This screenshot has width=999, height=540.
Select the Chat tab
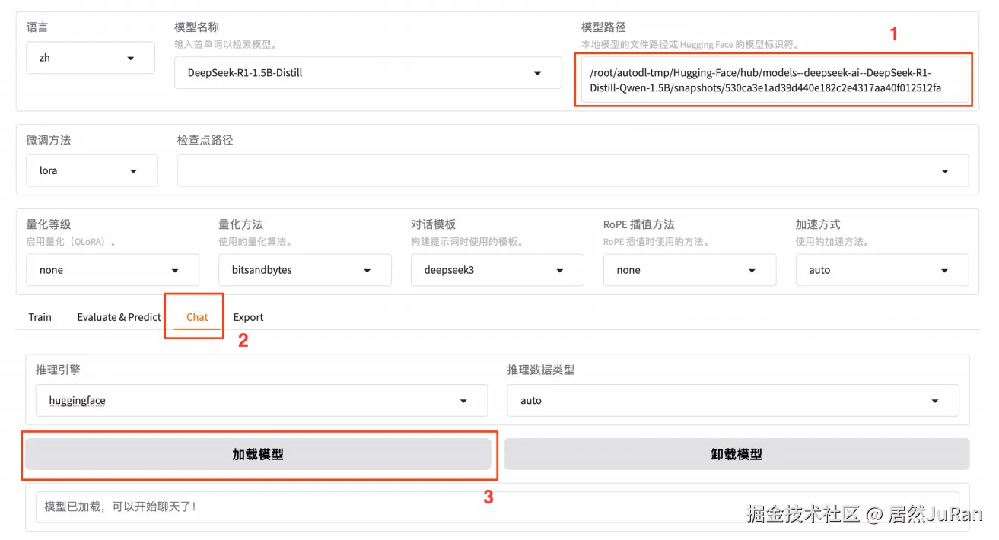tap(197, 317)
